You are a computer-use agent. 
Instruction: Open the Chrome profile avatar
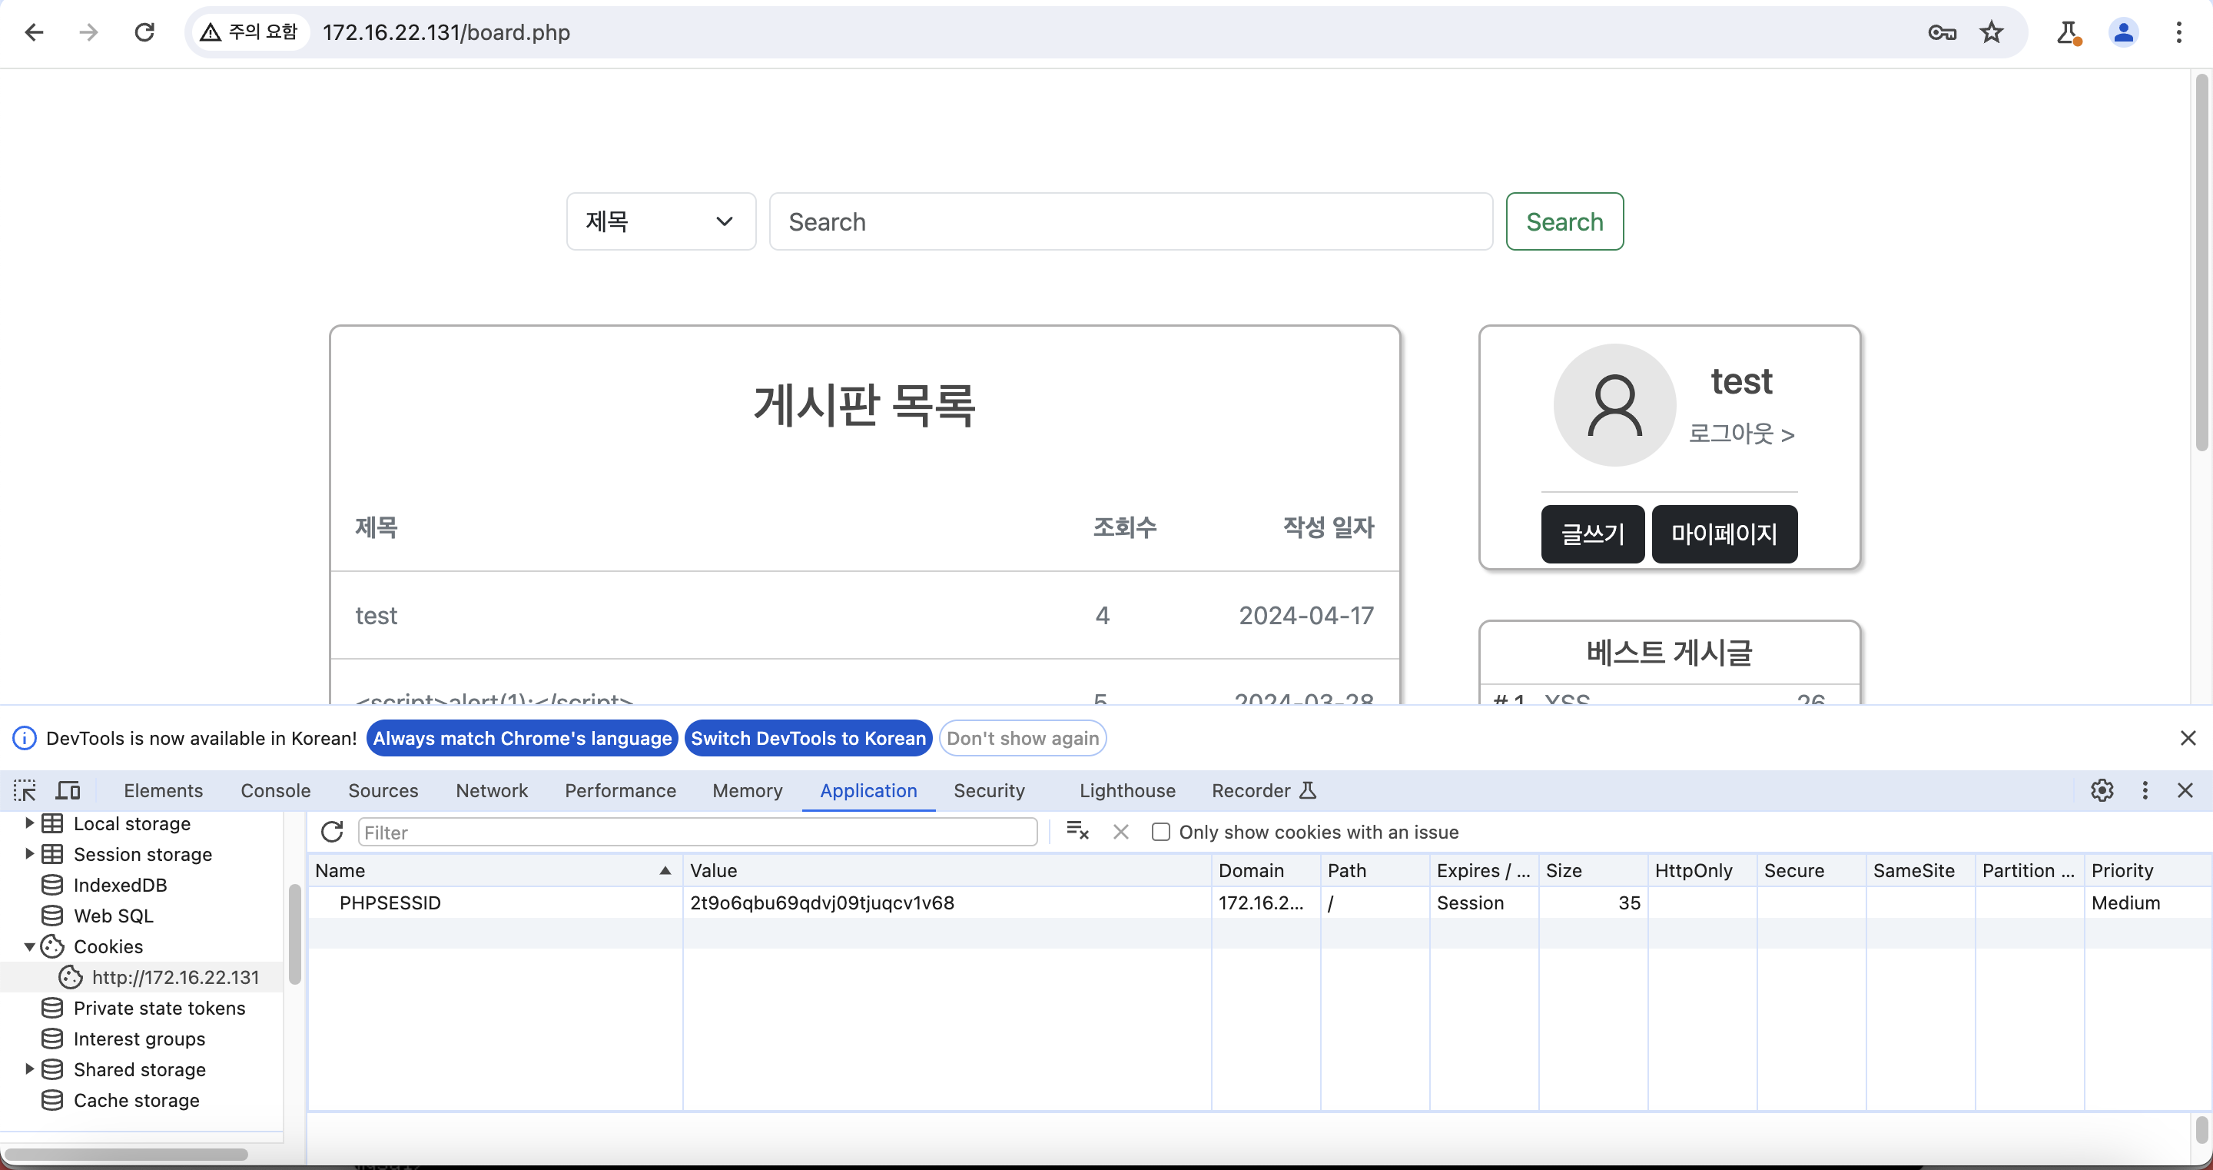click(x=2123, y=32)
